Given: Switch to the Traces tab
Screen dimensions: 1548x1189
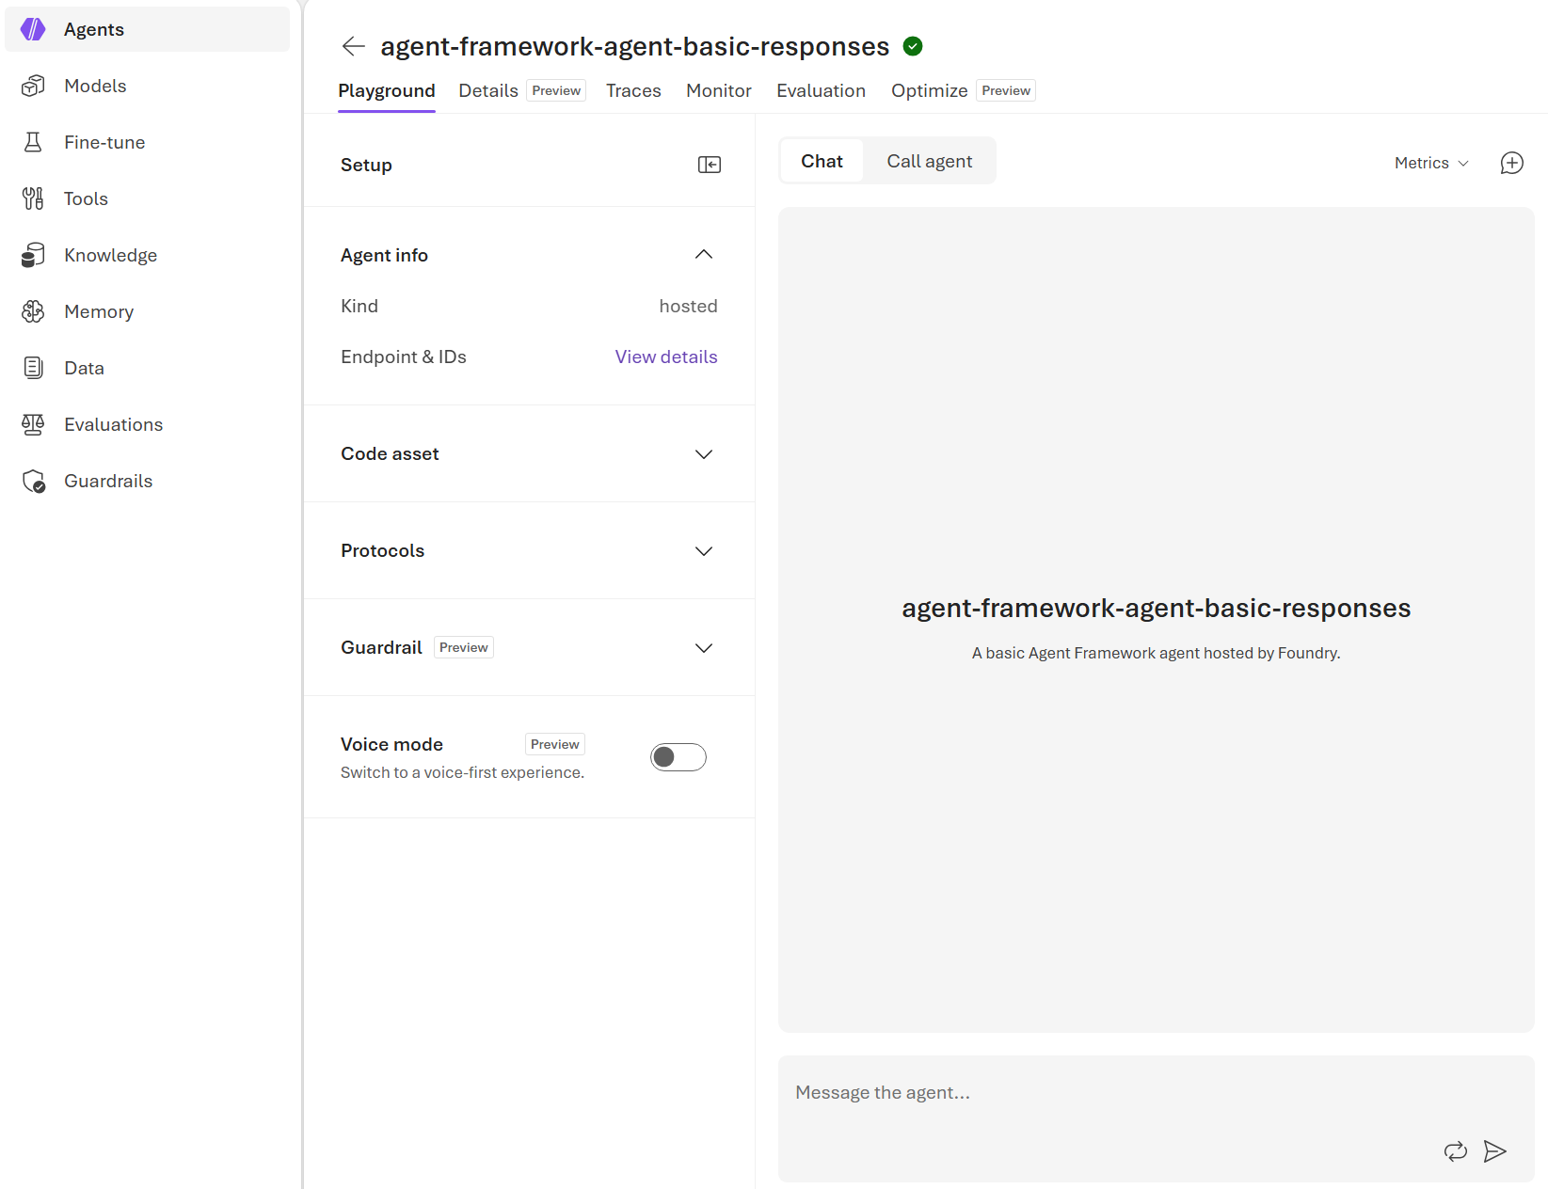Looking at the screenshot, I should tap(633, 90).
